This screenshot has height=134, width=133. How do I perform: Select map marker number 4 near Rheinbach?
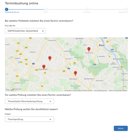pyautogui.click(x=75, y=73)
